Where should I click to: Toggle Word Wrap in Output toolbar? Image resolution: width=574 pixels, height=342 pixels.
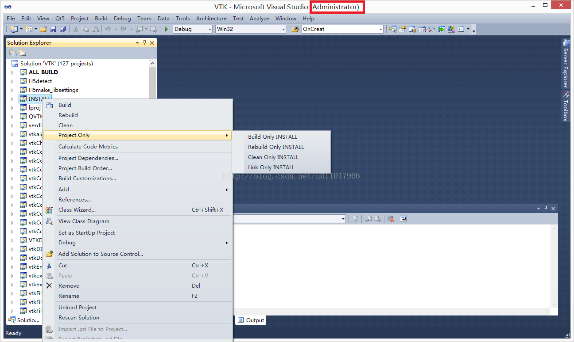click(404, 219)
